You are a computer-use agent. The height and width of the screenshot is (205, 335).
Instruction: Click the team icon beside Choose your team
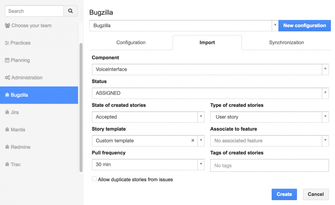pyautogui.click(x=7, y=25)
